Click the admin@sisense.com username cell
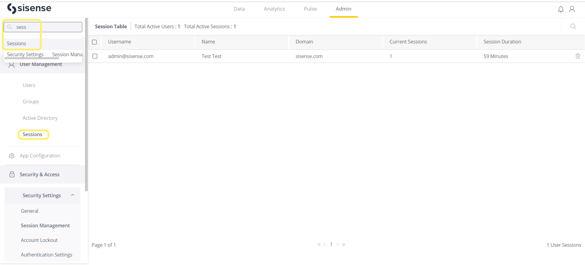Screen dimensions: 585x265 (131, 56)
